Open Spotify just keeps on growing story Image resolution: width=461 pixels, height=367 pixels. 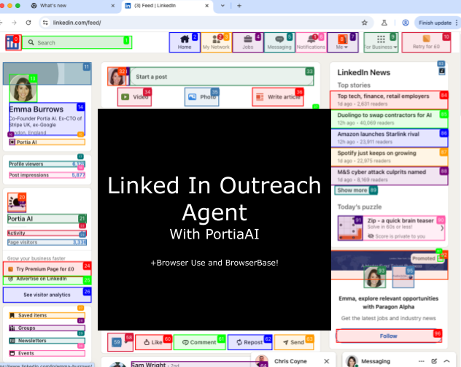[389, 157]
